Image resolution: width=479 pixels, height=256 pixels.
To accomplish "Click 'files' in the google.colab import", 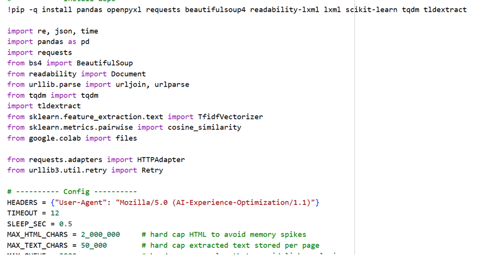I will click(x=126, y=138).
